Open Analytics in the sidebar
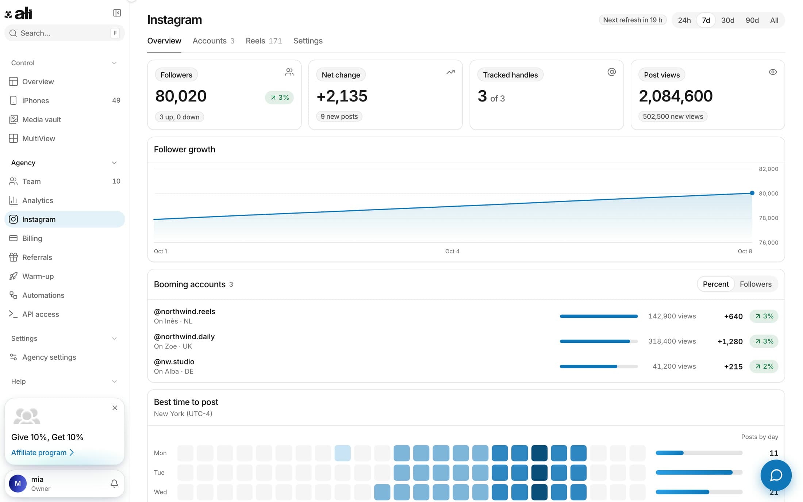 (64, 200)
